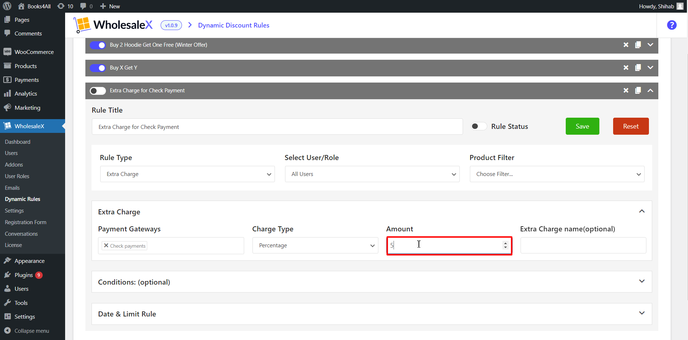Open the Rule Type dropdown
Viewport: 688px width, 340px height.
[x=187, y=174]
